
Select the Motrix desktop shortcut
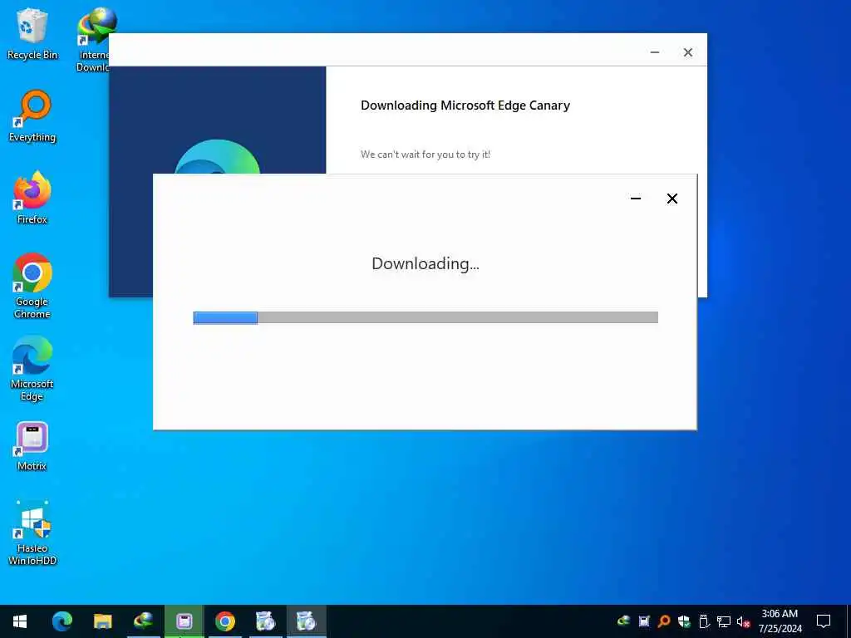click(x=32, y=446)
